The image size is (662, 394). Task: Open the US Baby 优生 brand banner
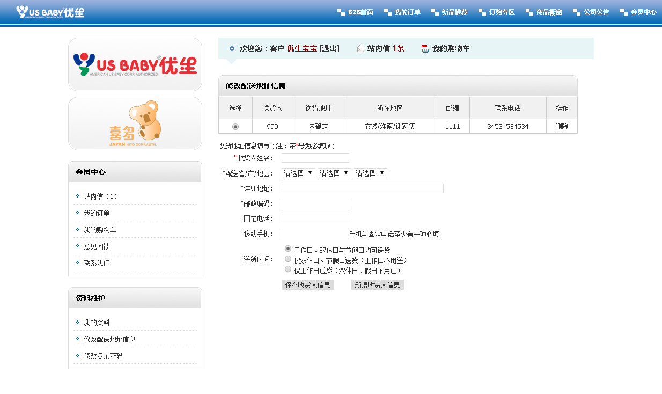coord(135,64)
